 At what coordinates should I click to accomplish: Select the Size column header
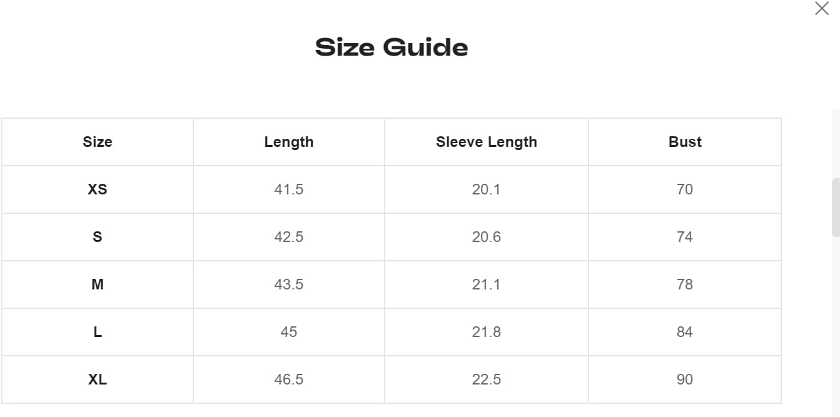(98, 142)
